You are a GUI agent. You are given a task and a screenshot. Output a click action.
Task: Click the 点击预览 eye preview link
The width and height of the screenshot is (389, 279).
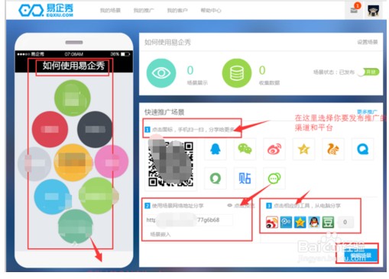241,206
